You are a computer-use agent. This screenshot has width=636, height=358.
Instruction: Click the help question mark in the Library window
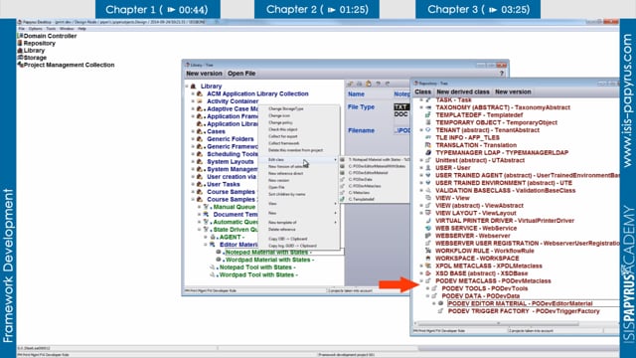502,74
